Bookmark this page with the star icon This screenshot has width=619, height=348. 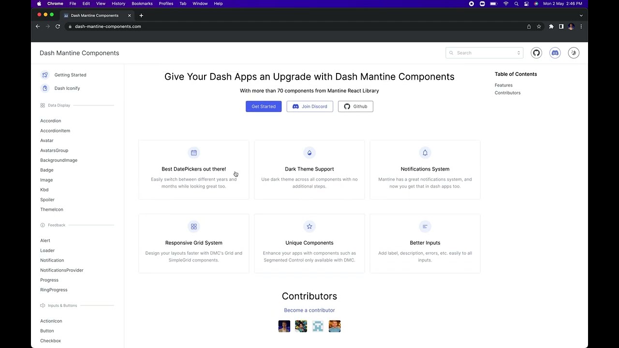point(539,27)
